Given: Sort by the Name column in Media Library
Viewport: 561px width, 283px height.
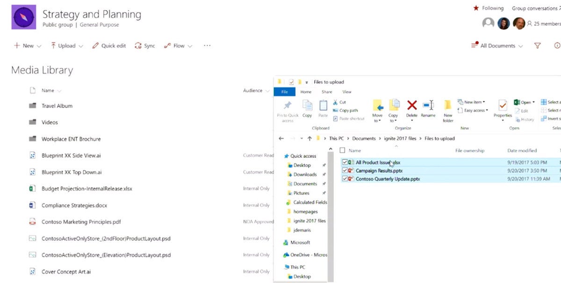Looking at the screenshot, I should pos(51,91).
